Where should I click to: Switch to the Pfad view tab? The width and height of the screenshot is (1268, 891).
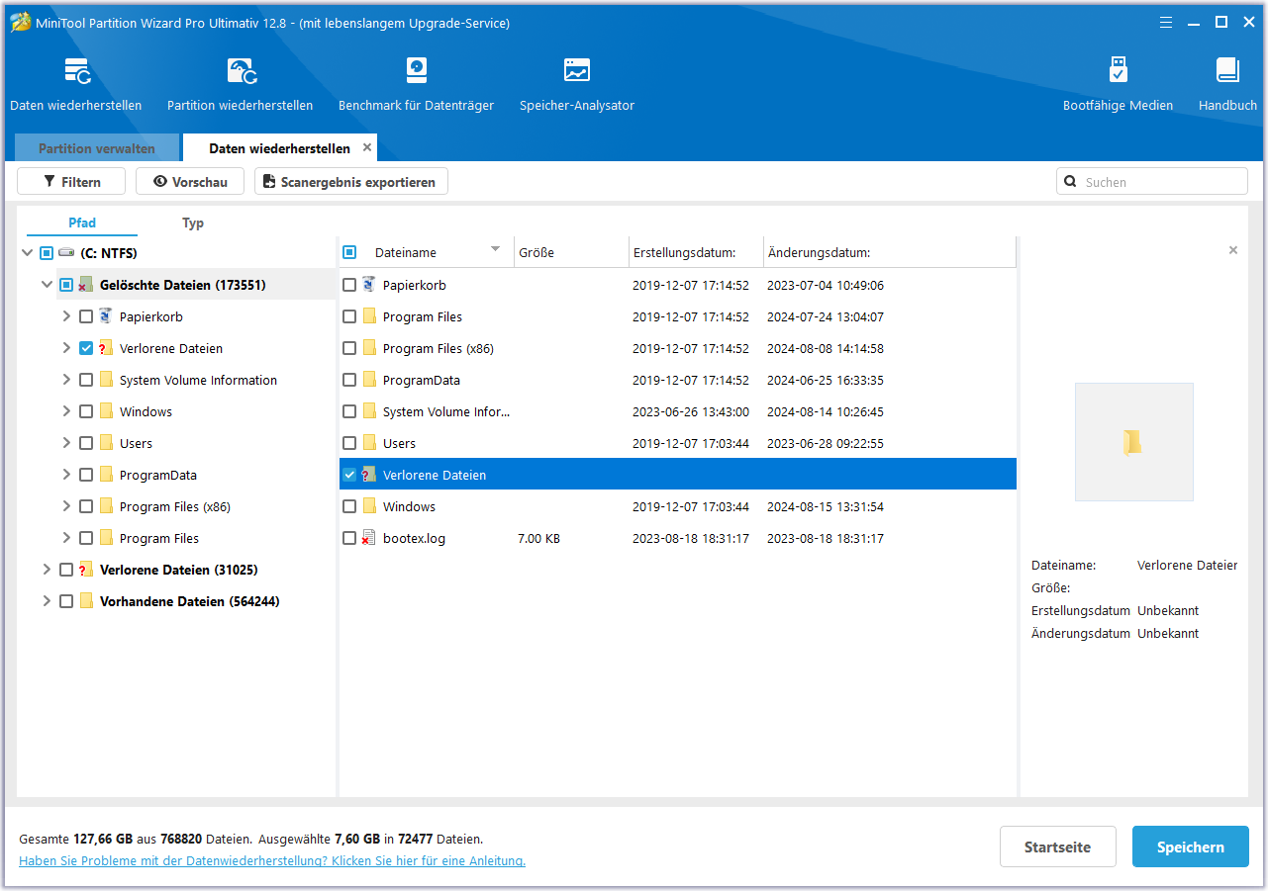point(82,223)
